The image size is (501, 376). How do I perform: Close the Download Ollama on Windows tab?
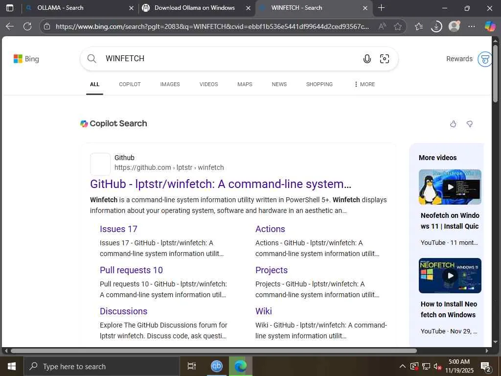(x=248, y=8)
